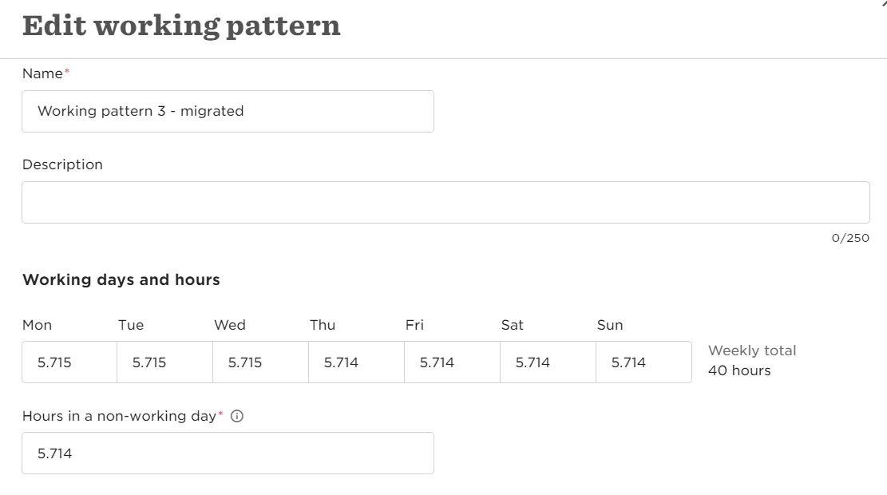887x495 pixels.
Task: Click the Name input field
Action: 228,112
